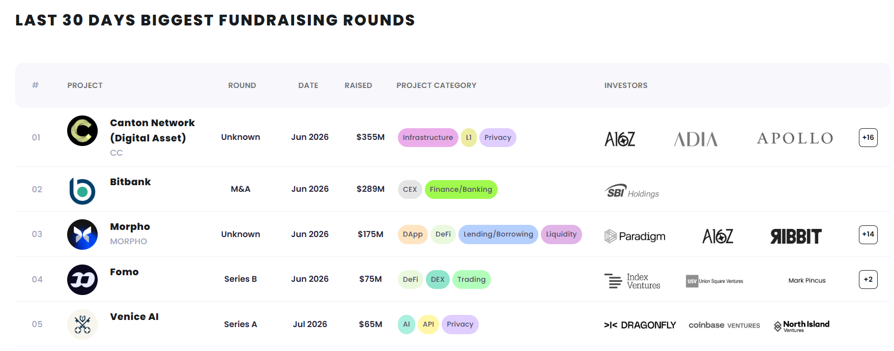This screenshot has width=894, height=351.
Task: Click the Lending/Borrowing category tag
Action: click(x=498, y=235)
